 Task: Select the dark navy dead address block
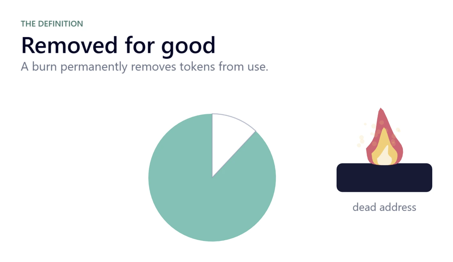click(384, 178)
